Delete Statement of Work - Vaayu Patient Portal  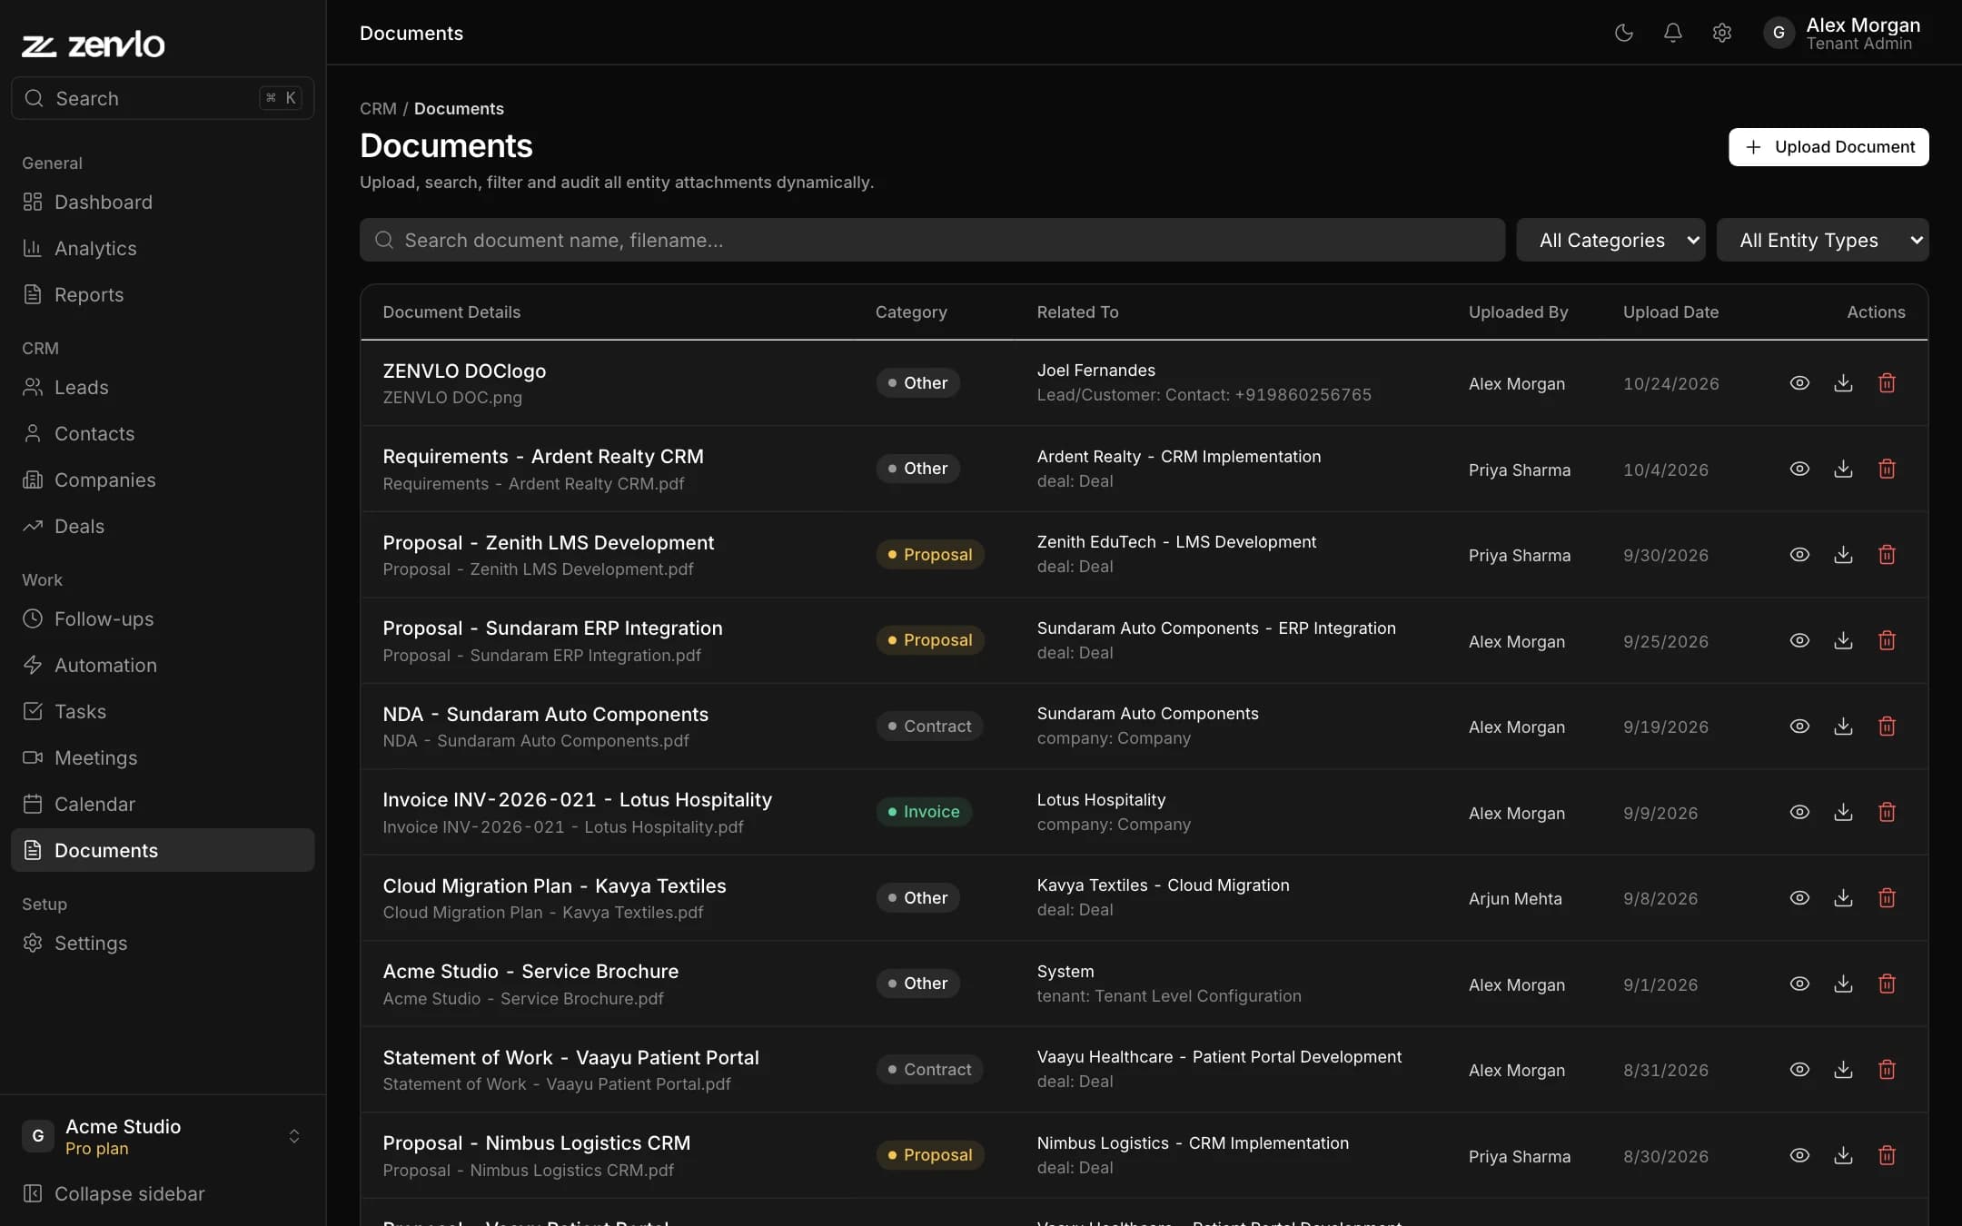1887,1070
